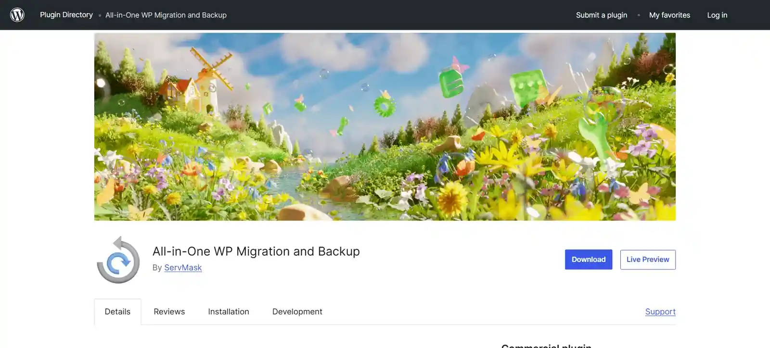770x348 pixels.
Task: Click the Log in link
Action: [x=717, y=15]
